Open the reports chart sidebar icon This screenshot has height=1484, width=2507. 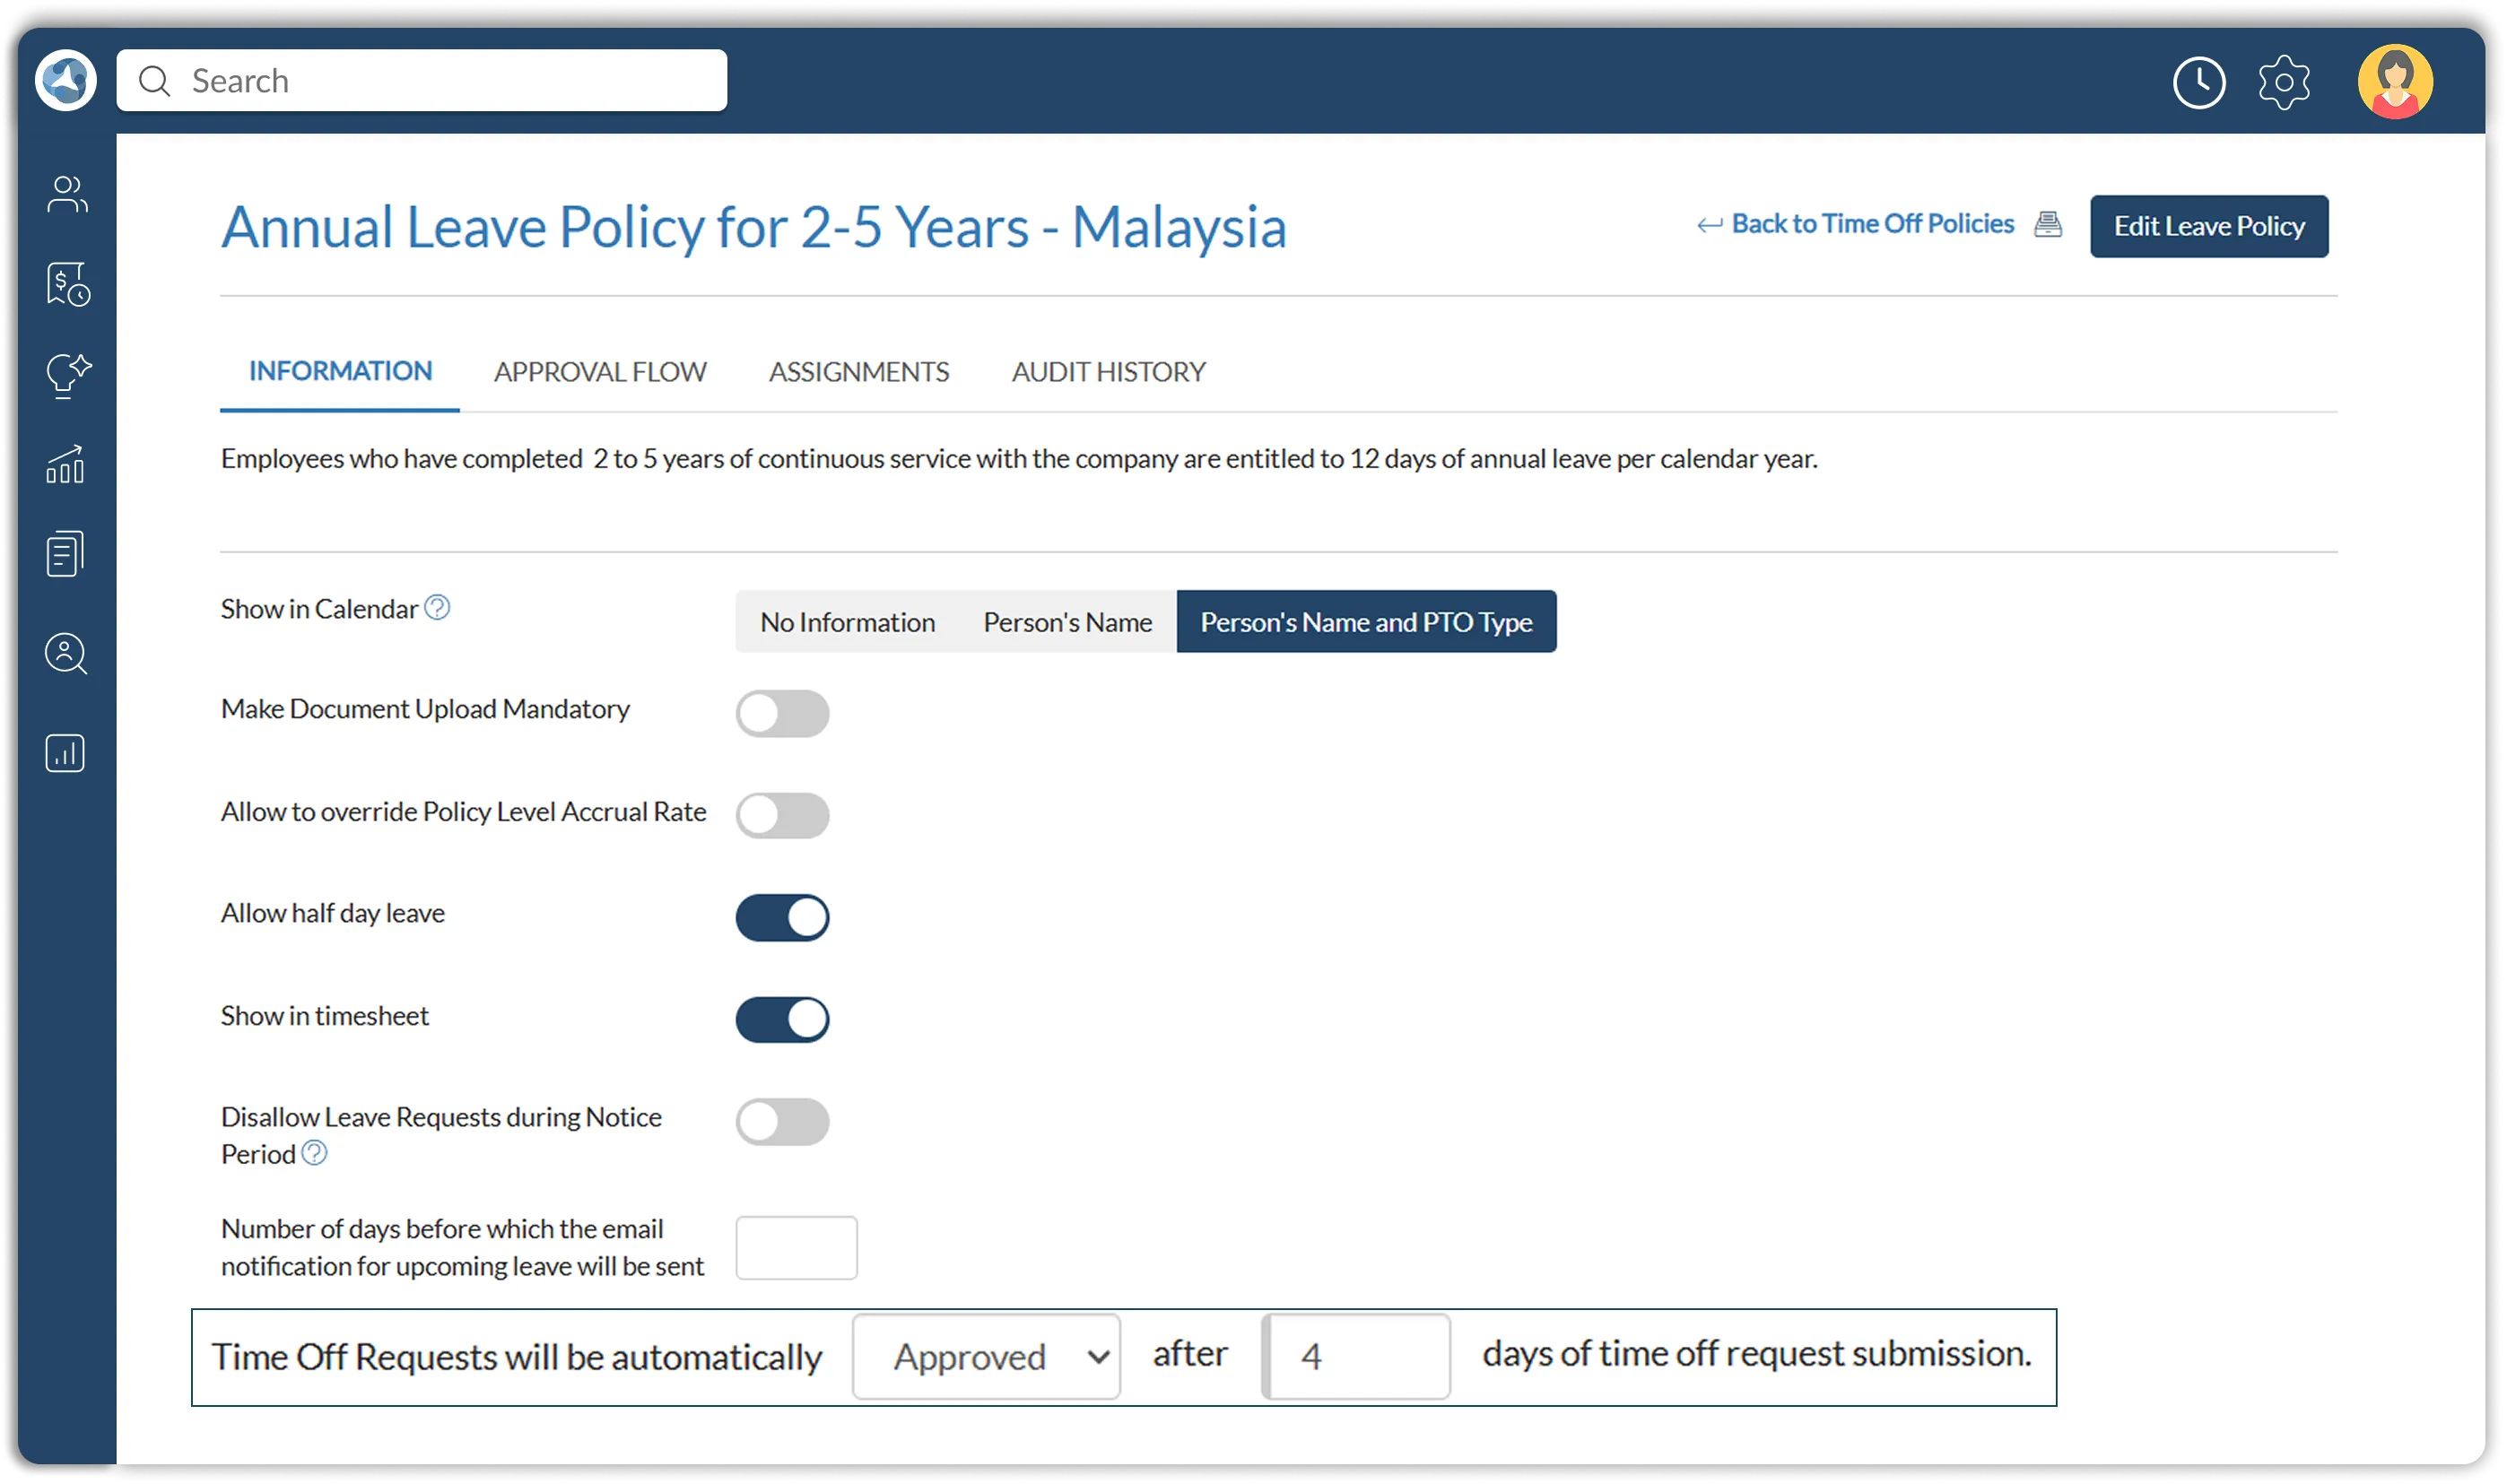66,753
